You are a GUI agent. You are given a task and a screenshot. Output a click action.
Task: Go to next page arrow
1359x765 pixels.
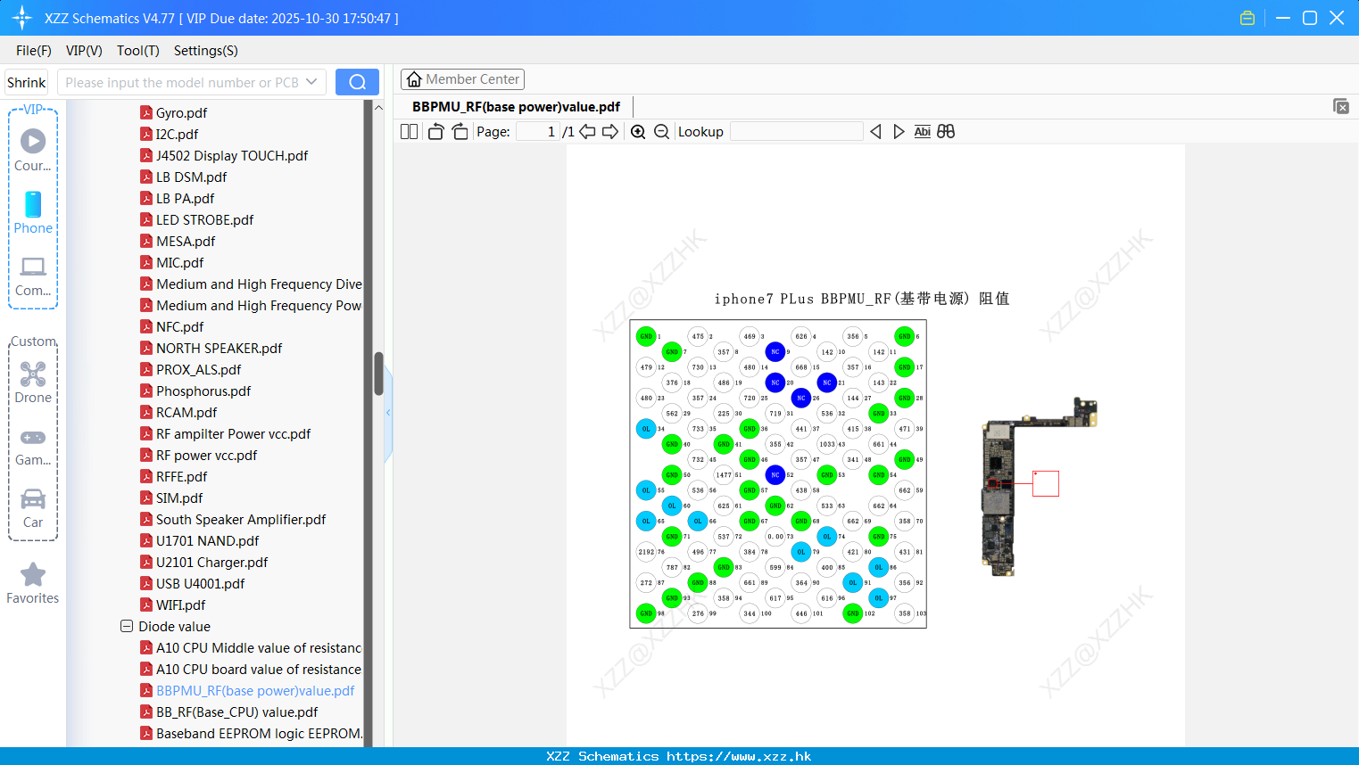point(610,132)
